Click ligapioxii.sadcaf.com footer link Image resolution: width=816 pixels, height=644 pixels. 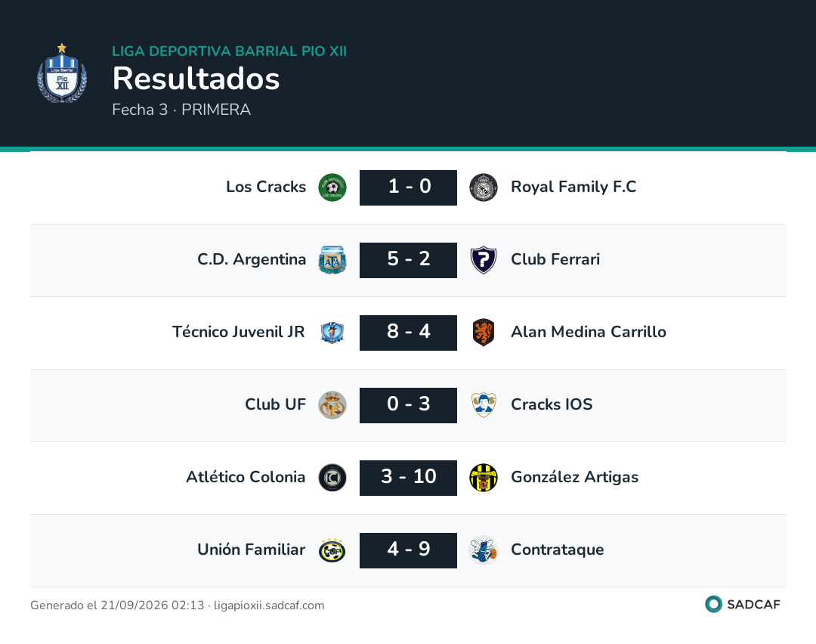click(x=269, y=605)
